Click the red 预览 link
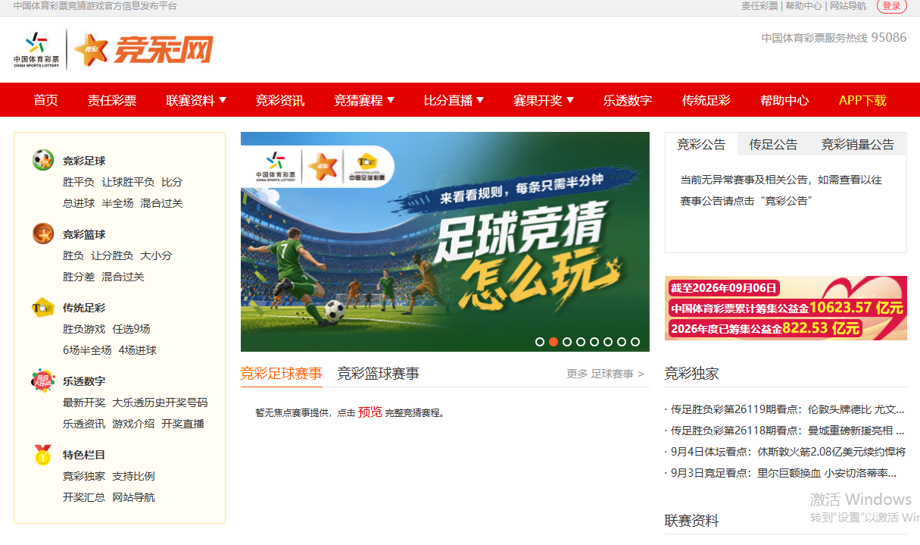Image resolution: width=920 pixels, height=545 pixels. 370,412
